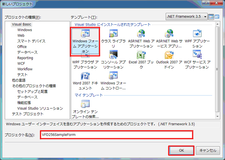Screen dimensions: 225x160
Task: Select テスト under Visual Basic
Action: 22,75
